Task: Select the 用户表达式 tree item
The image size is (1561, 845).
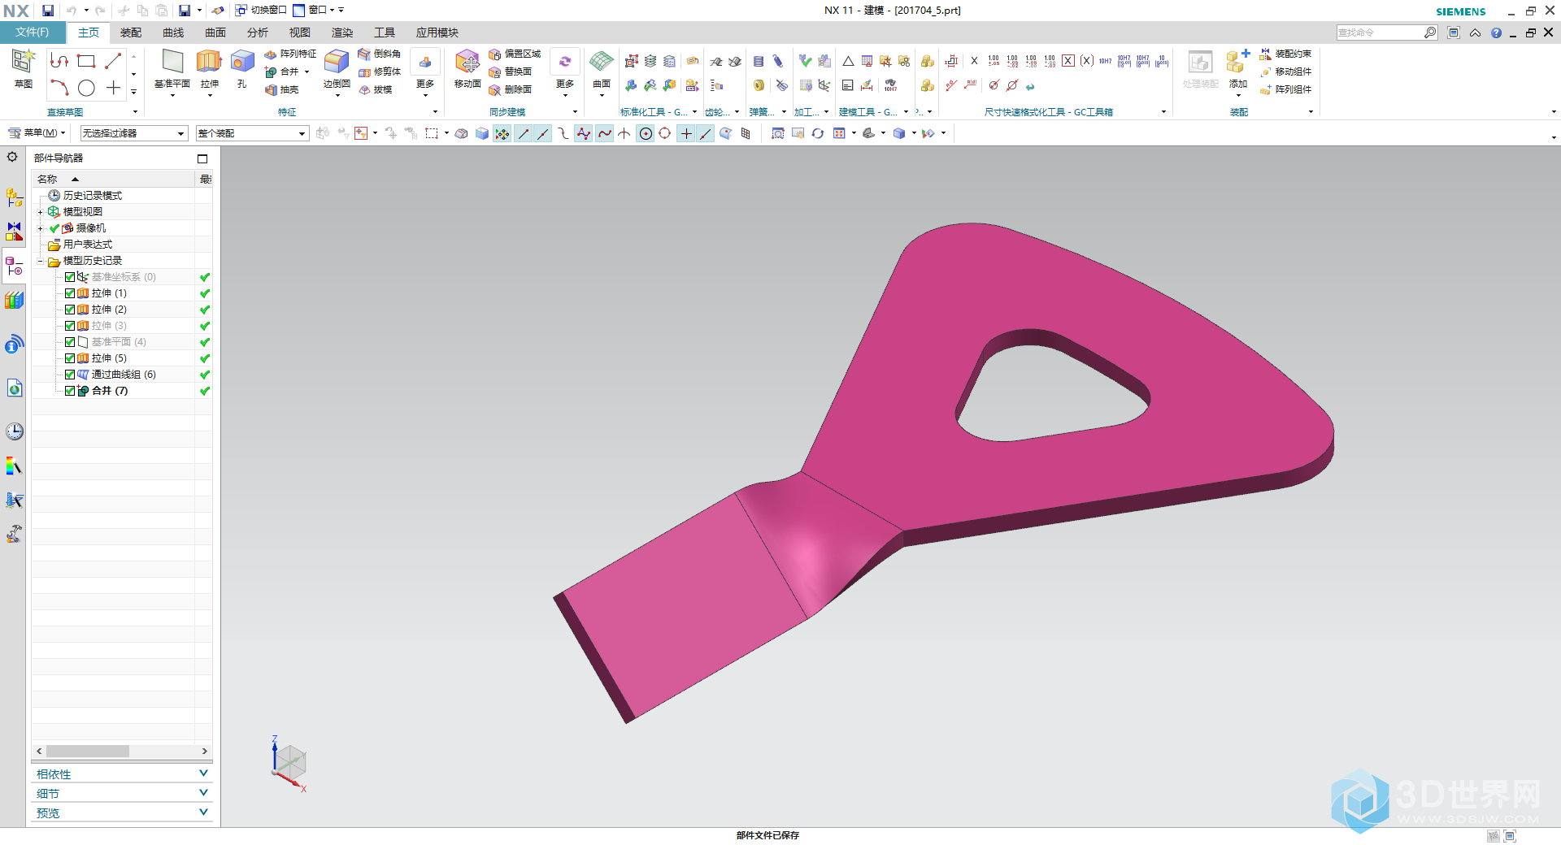Action: [x=88, y=245]
